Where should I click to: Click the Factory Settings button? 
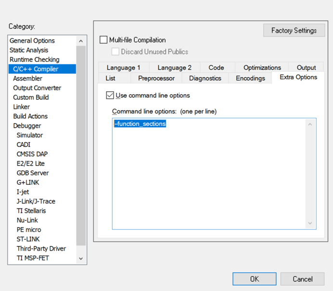(x=294, y=30)
